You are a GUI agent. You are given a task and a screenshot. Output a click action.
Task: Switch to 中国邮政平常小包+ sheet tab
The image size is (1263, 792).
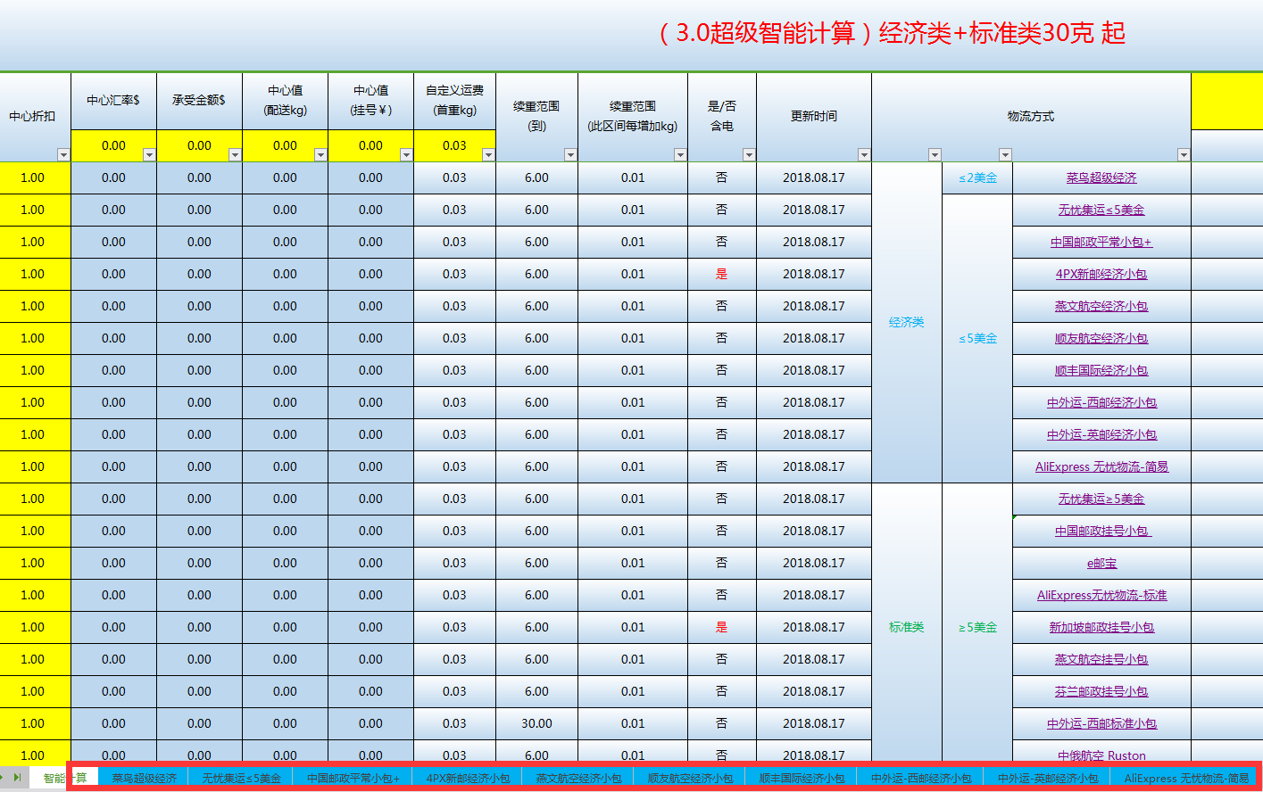[353, 778]
